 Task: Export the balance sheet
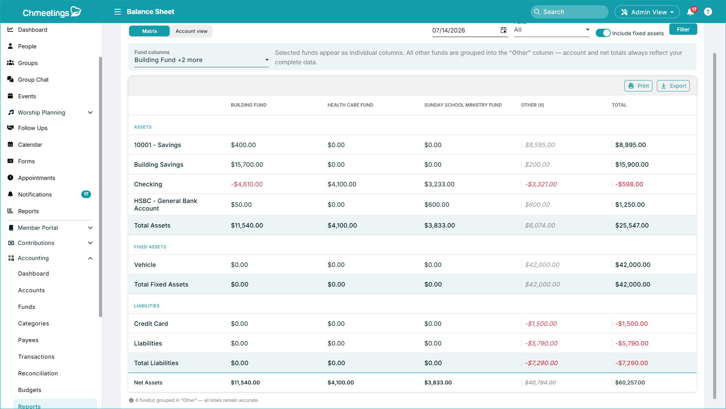pyautogui.click(x=673, y=86)
